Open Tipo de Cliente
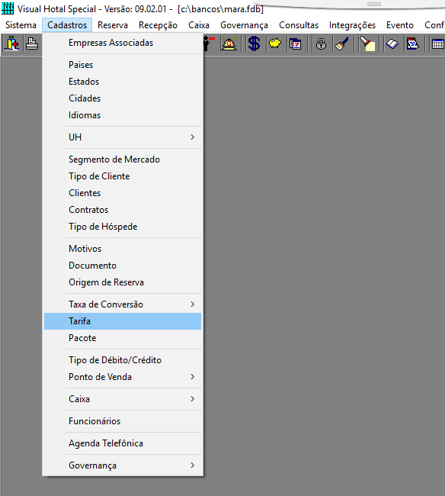Screen dimensions: 445x496 pos(123,176)
